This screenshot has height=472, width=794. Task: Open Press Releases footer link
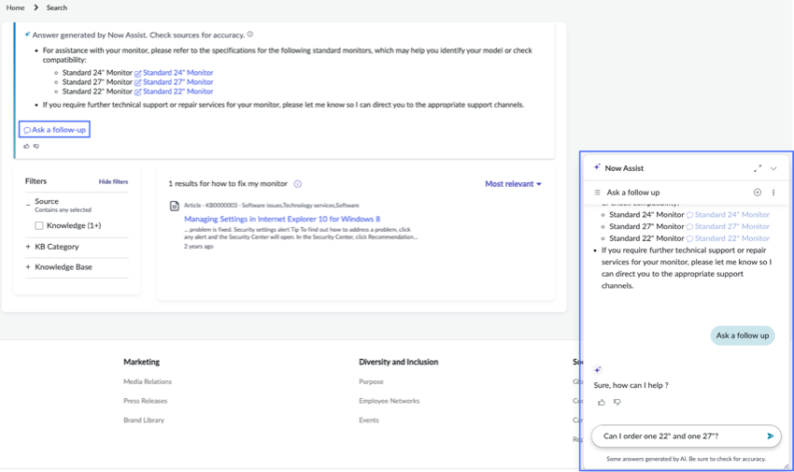tap(146, 401)
